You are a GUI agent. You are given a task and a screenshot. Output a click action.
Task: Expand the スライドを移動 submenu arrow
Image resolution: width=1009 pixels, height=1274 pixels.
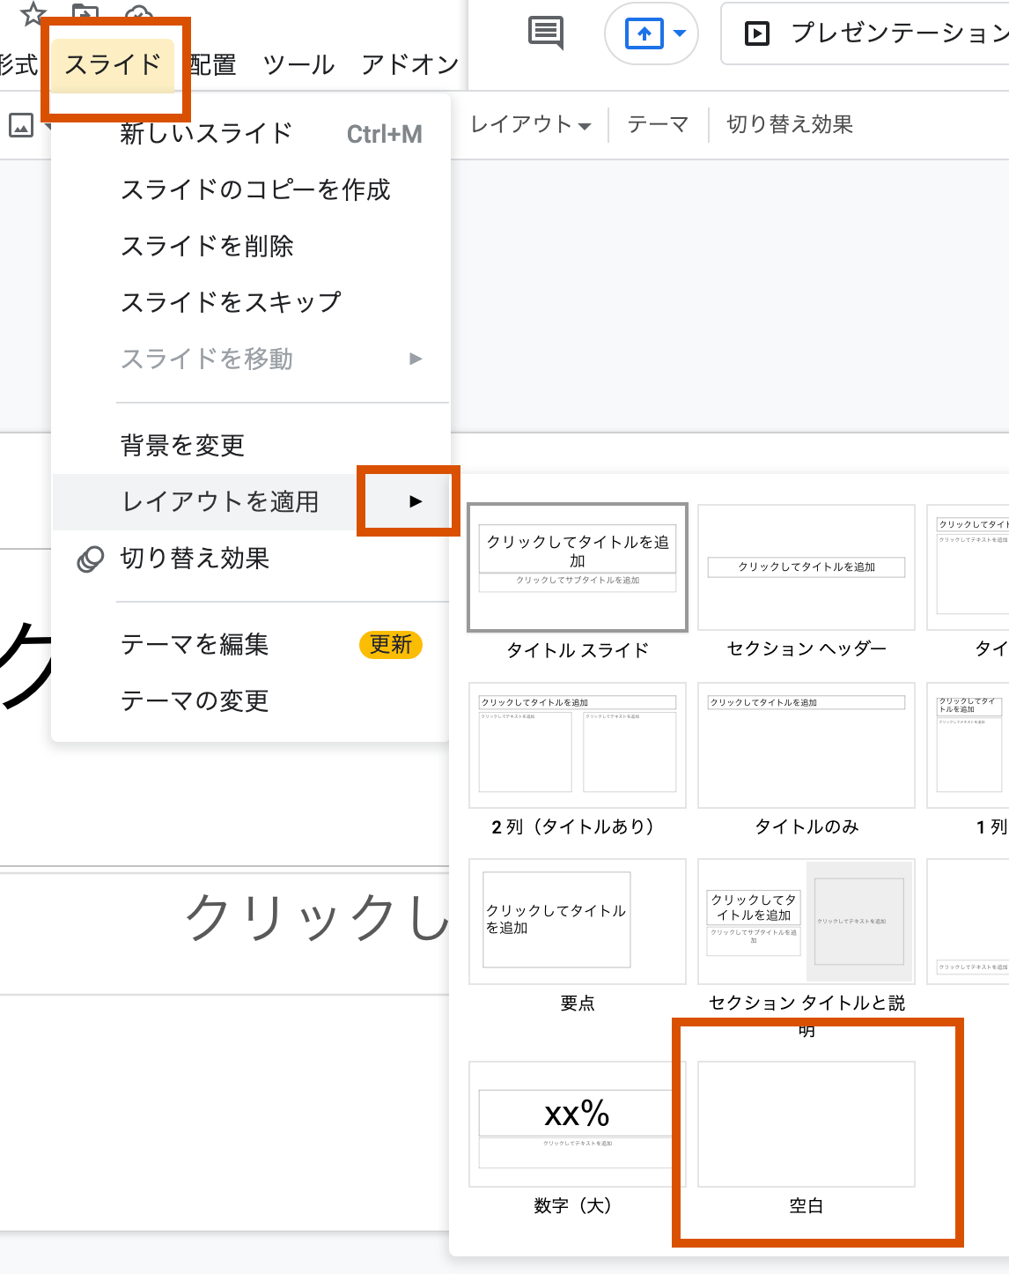coord(416,359)
